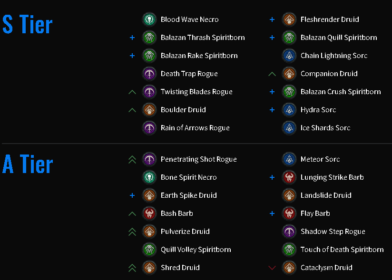Click the Blood Wave Necro class icon
Image resolution: width=392 pixels, height=280 pixels.
tap(149, 19)
